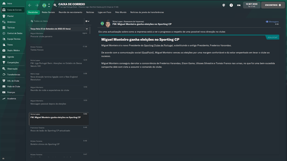Switch to the Ligas em Foco tab
The image size is (287, 161).
104,12
